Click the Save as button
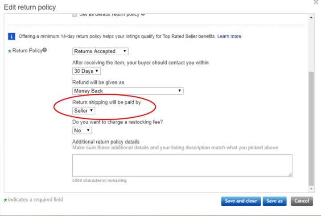Viewport: 321px width, 216px height. (x=275, y=201)
